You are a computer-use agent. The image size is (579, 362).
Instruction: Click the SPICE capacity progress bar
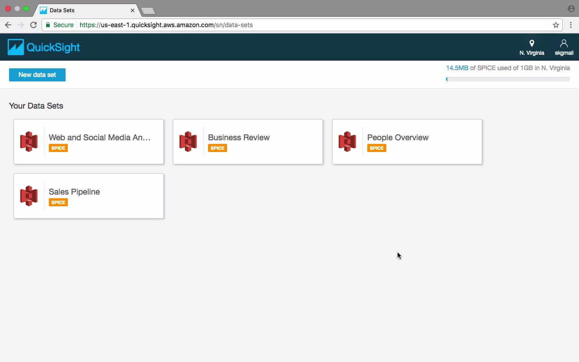click(508, 79)
